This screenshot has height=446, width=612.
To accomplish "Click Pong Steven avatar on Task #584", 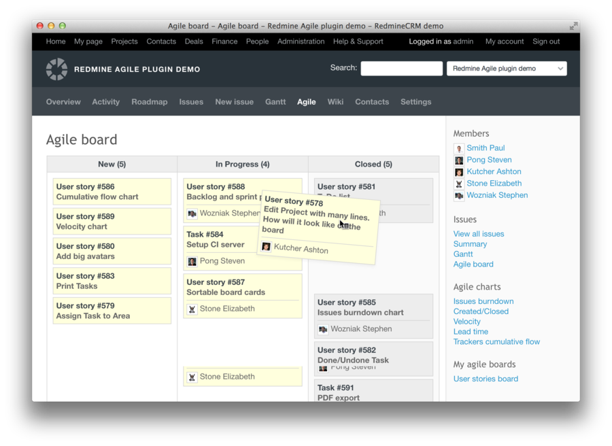I will pyautogui.click(x=192, y=261).
